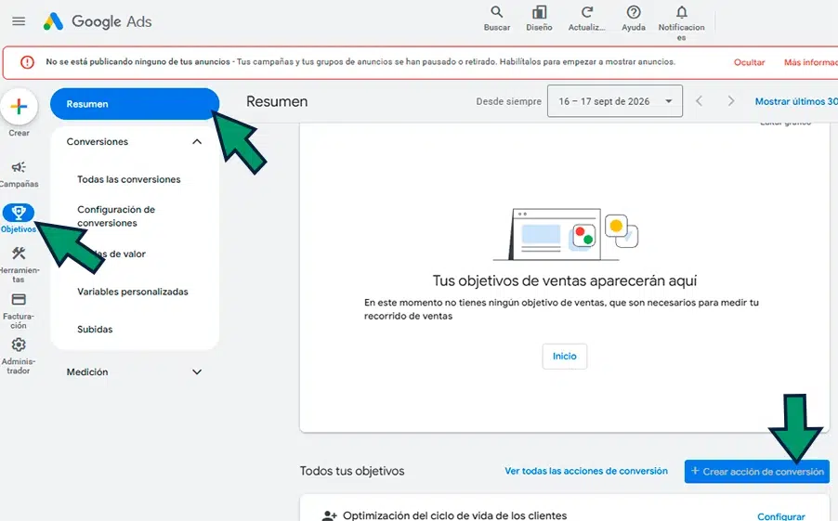Open Variables personalizadas
838x521 pixels.
pyautogui.click(x=133, y=292)
